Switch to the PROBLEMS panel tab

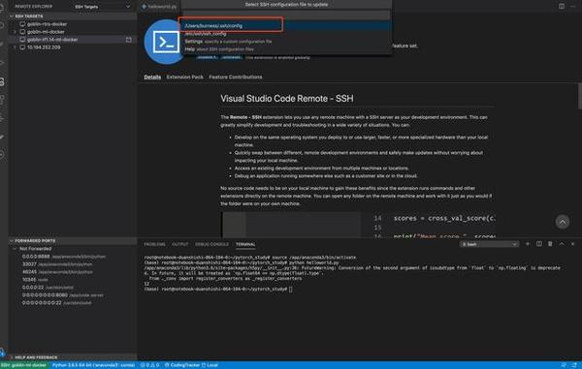(x=154, y=244)
